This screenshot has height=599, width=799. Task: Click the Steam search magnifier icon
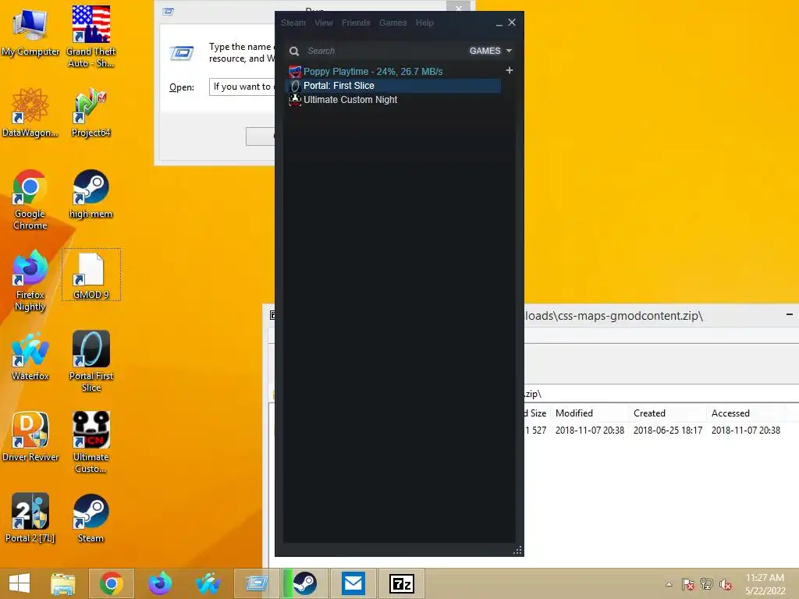click(x=294, y=51)
